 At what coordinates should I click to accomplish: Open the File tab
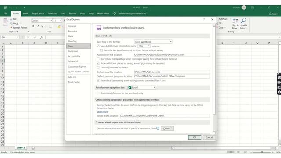tap(5, 14)
